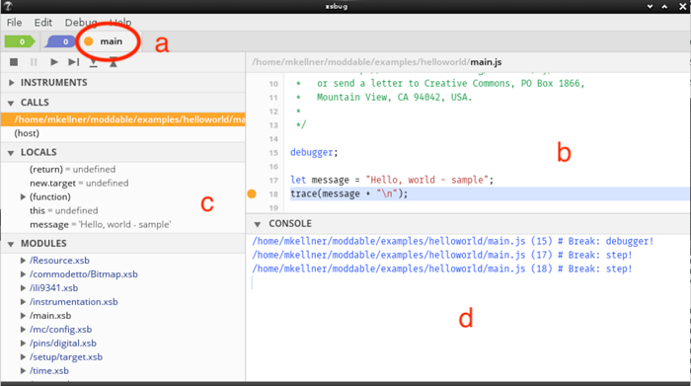The image size is (691, 386).
Task: Click the new.target = undefined local
Action: point(79,184)
